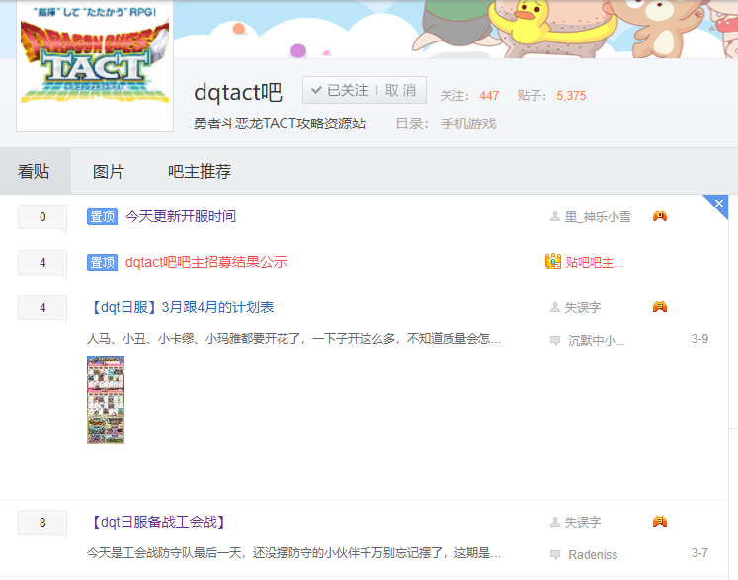This screenshot has height=580, width=738.
Task: Click the author icon on the 计划表 post row
Action: tap(555, 307)
